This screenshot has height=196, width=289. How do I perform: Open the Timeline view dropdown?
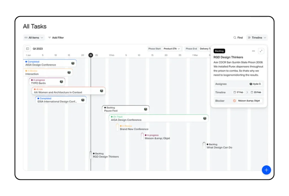click(257, 38)
